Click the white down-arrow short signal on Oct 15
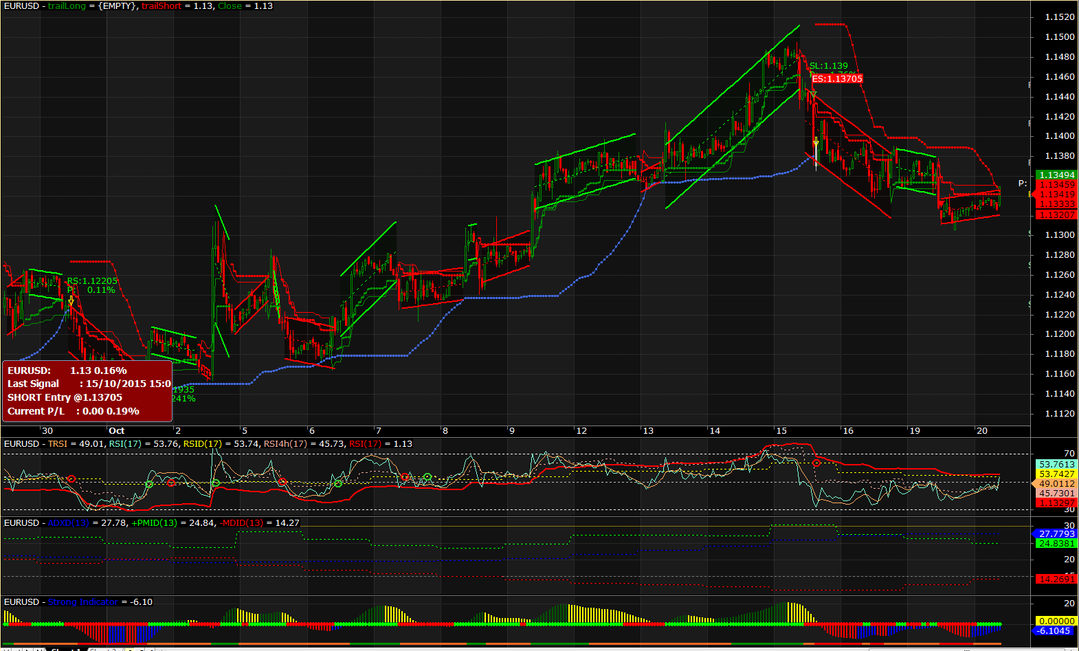 tap(816, 143)
